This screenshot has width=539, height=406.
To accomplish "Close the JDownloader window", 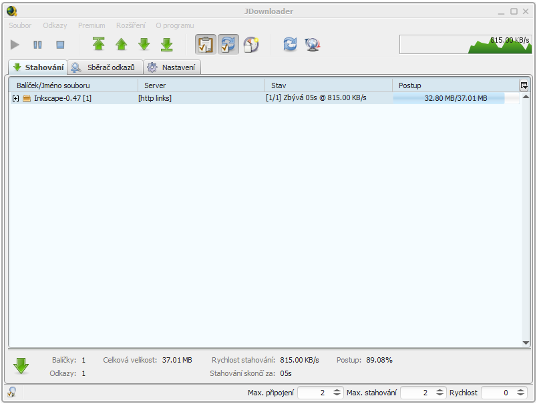I will pyautogui.click(x=526, y=11).
